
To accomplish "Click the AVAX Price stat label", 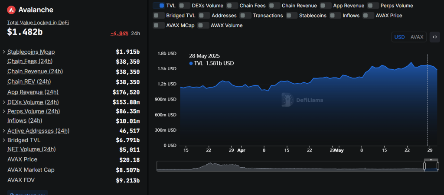I will click(x=23, y=159).
